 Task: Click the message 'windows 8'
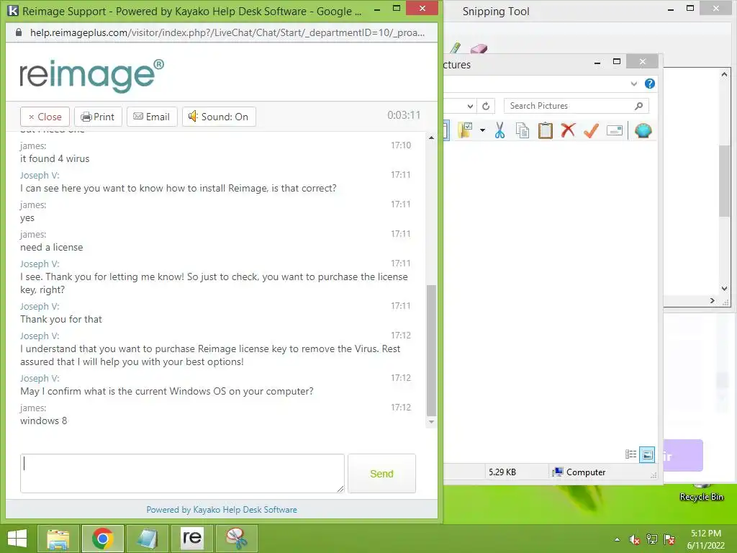[x=44, y=421]
